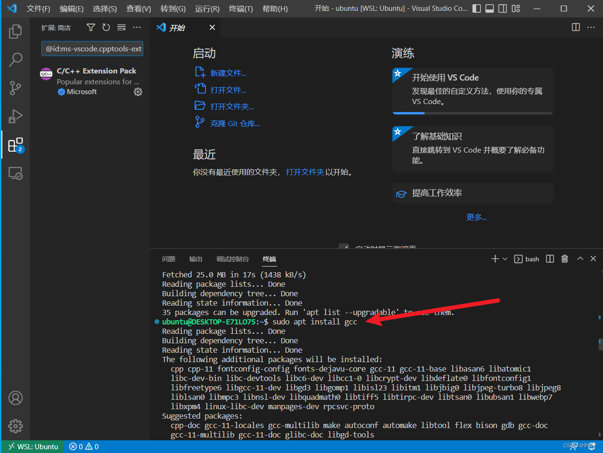Open 查看(V) menu
Screen dimensions: 603x453
click(x=139, y=8)
